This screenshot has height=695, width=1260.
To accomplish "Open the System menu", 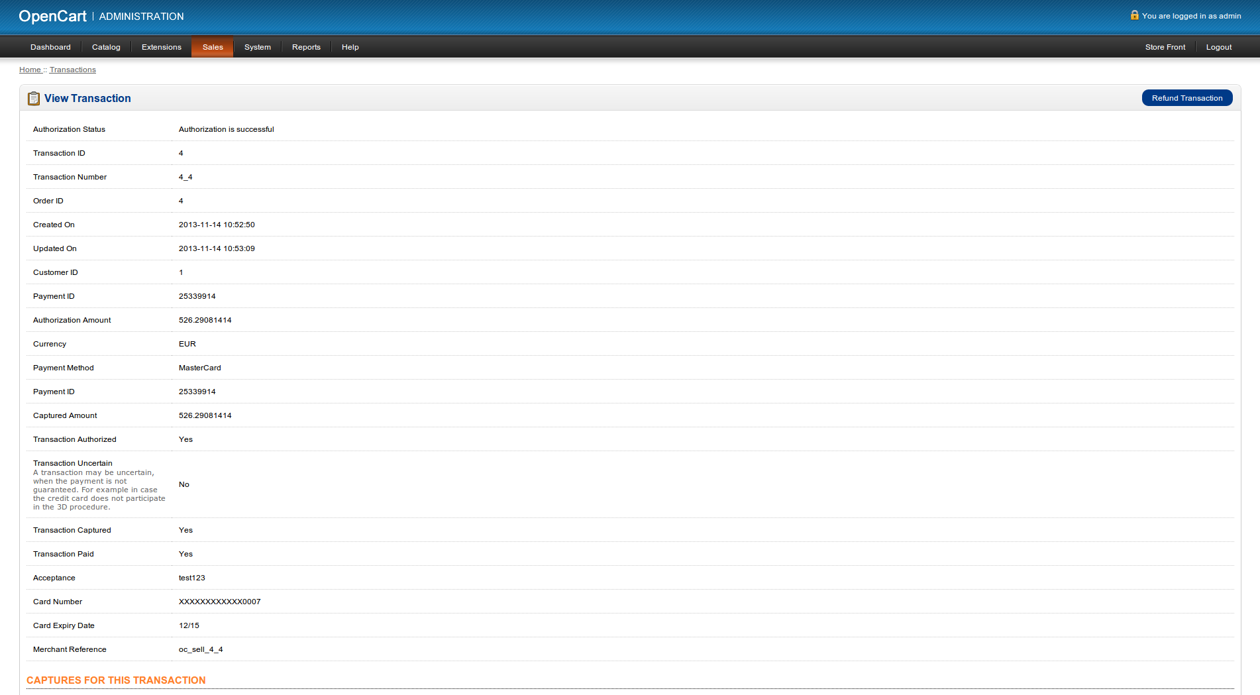I will [x=257, y=47].
